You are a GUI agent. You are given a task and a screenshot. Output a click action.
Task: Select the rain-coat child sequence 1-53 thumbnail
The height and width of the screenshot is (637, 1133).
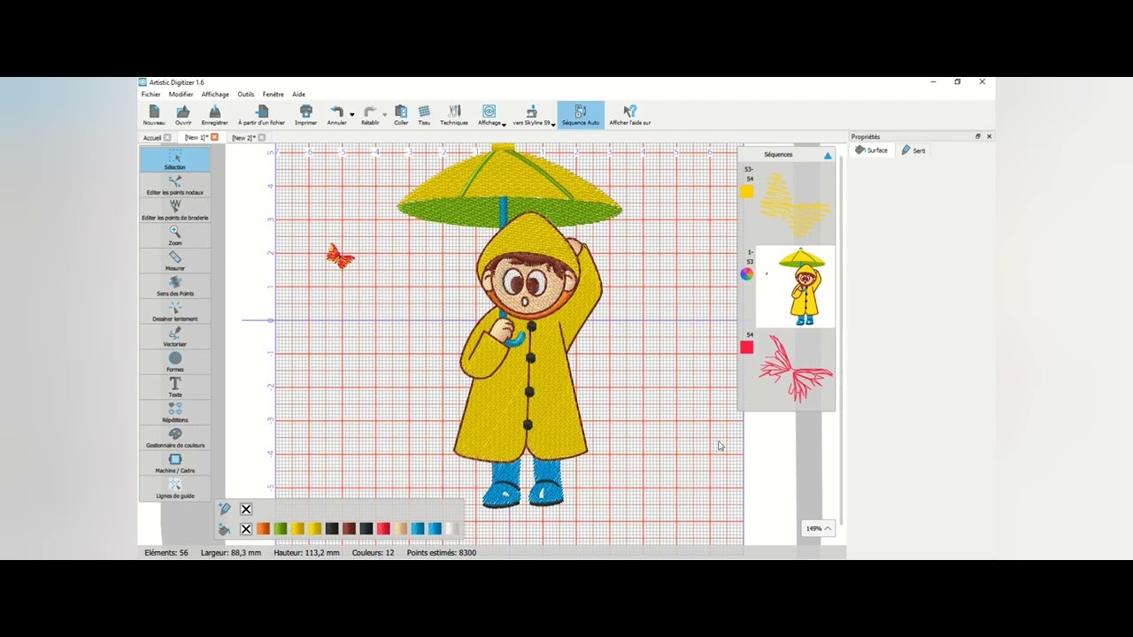tap(796, 287)
